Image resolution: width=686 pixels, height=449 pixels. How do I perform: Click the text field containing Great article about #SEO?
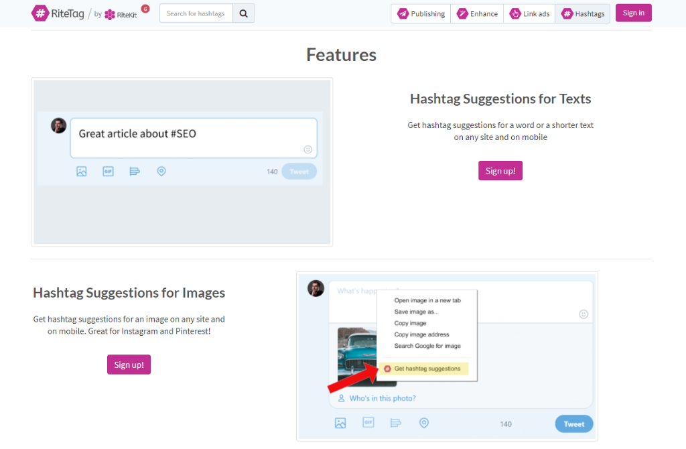[x=194, y=138]
